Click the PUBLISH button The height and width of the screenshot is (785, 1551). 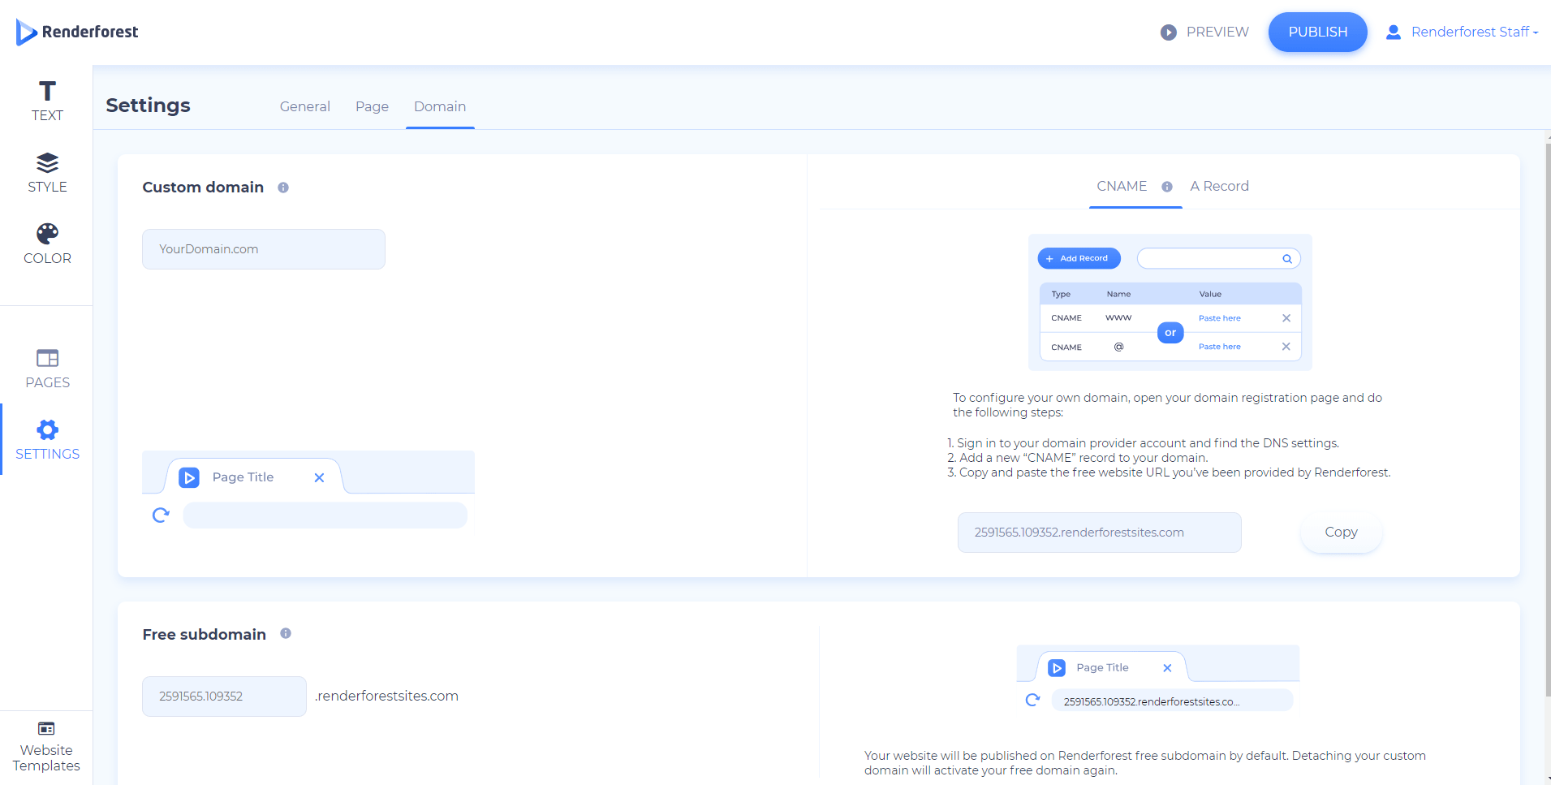(x=1316, y=32)
